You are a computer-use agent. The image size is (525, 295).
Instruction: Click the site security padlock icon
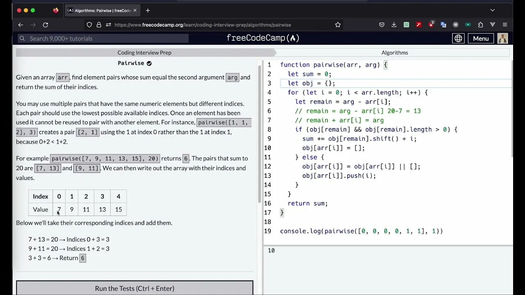coord(98,25)
